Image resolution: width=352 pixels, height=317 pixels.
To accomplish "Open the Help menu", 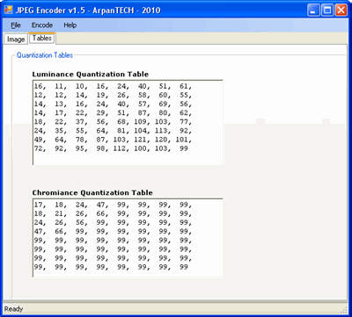I will coord(70,25).
